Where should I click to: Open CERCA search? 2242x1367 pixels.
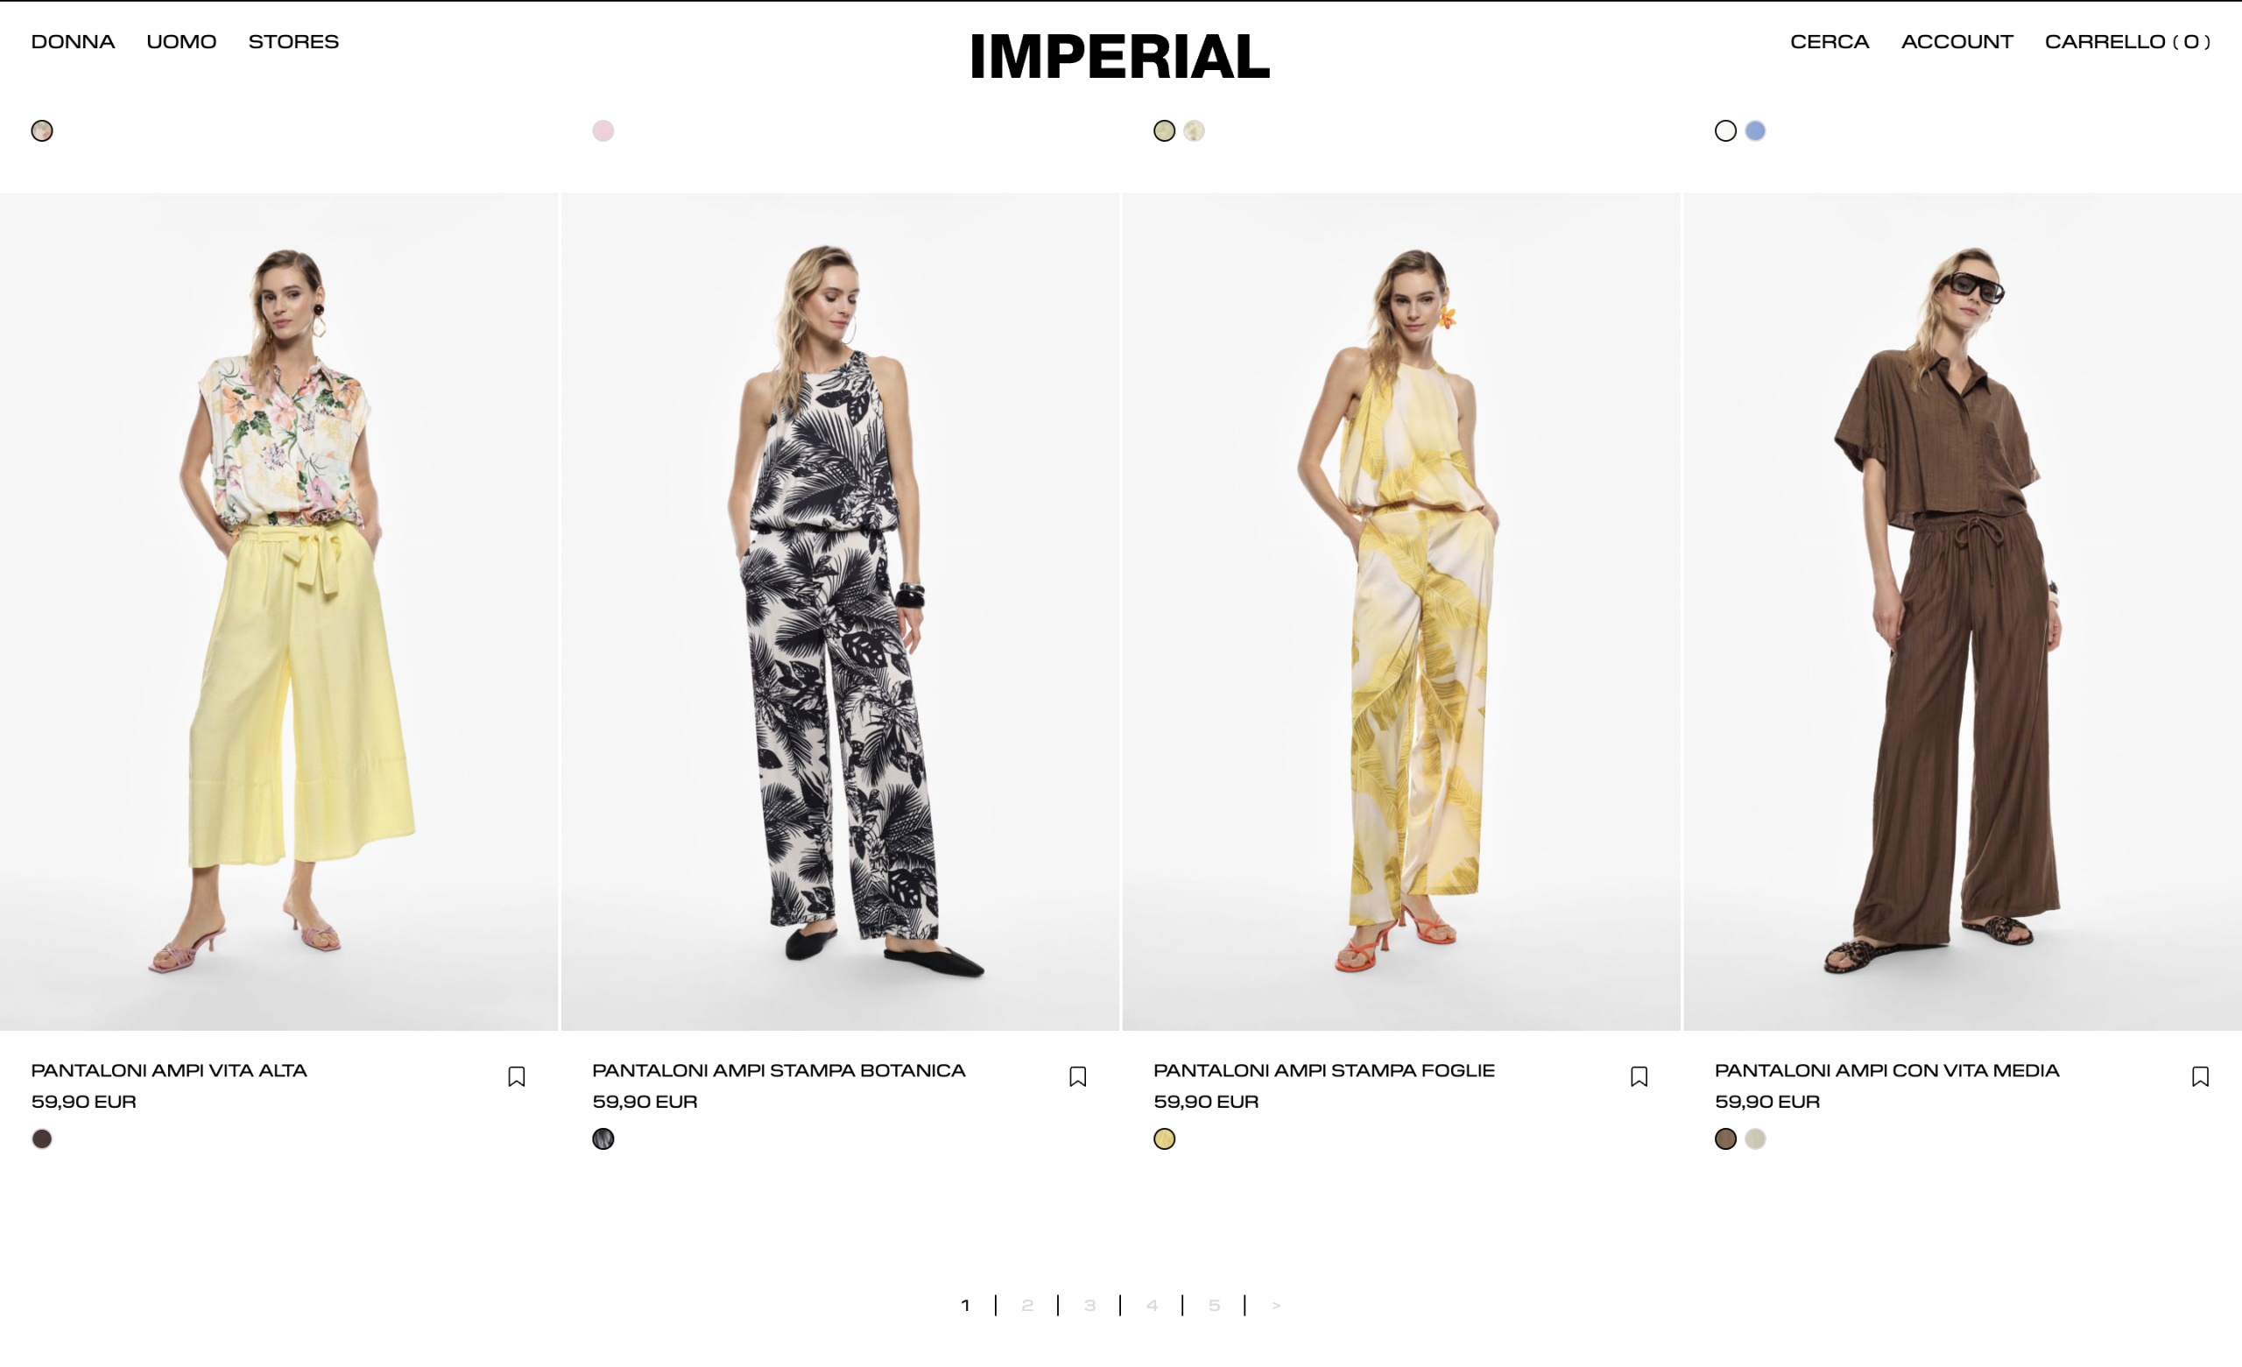[x=1830, y=42]
